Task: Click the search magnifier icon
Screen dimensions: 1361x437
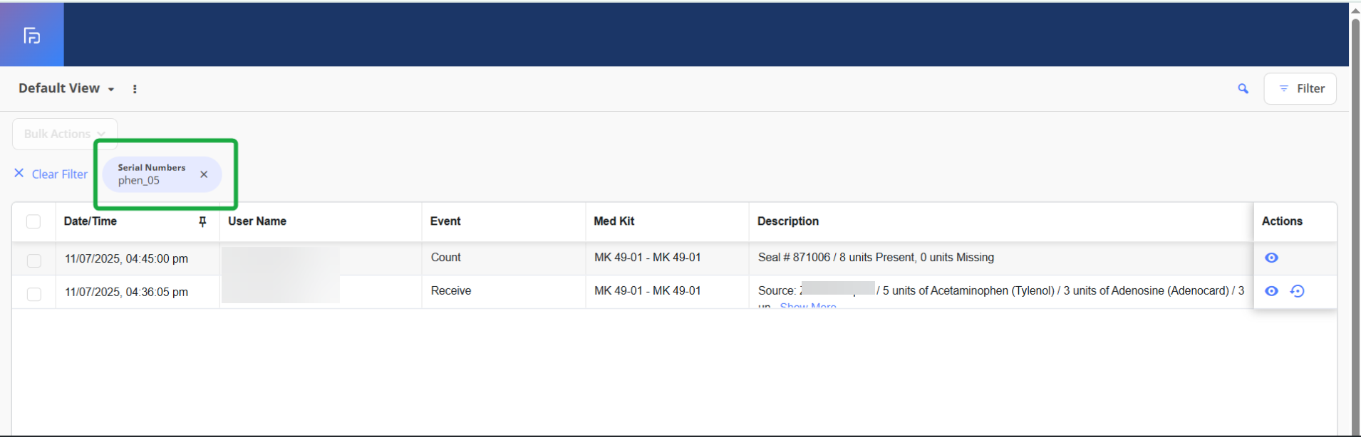Action: tap(1243, 89)
